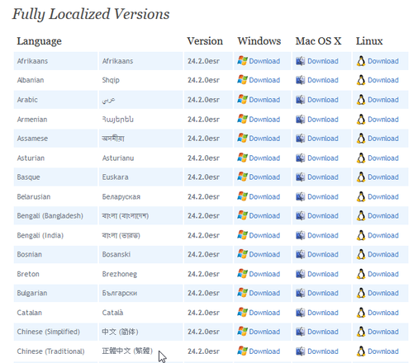Click the Mac icon in the Belarusian row
Image resolution: width=413 pixels, height=363 pixels.
click(x=301, y=196)
